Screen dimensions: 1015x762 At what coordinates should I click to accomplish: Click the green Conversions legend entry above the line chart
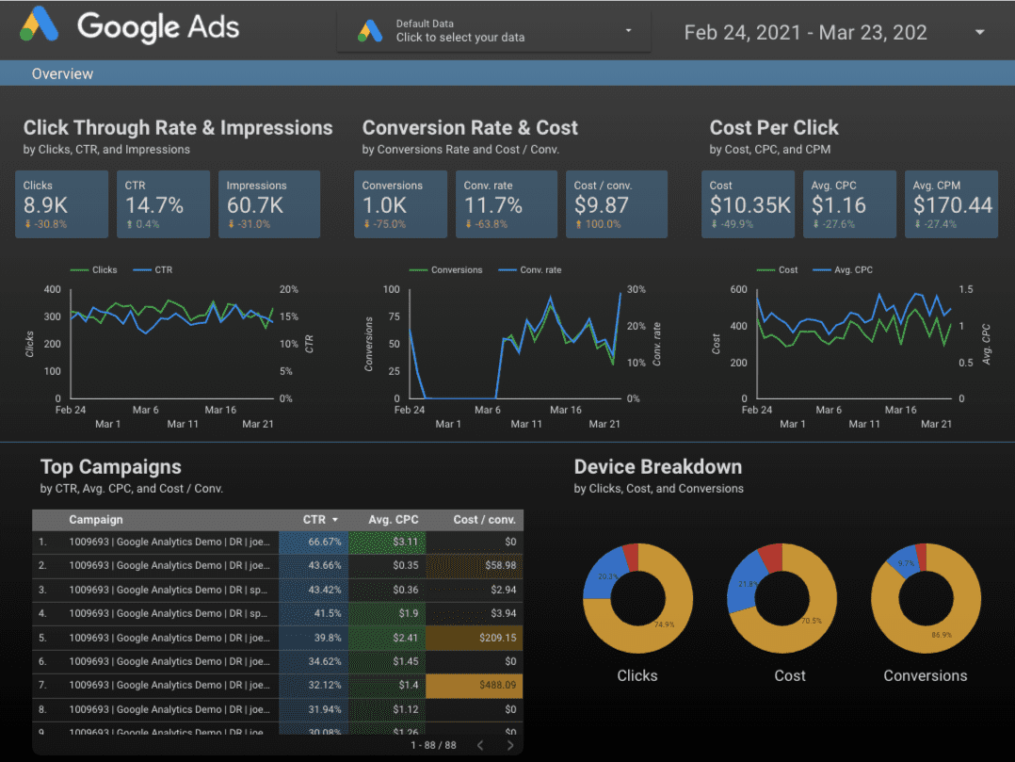click(446, 270)
